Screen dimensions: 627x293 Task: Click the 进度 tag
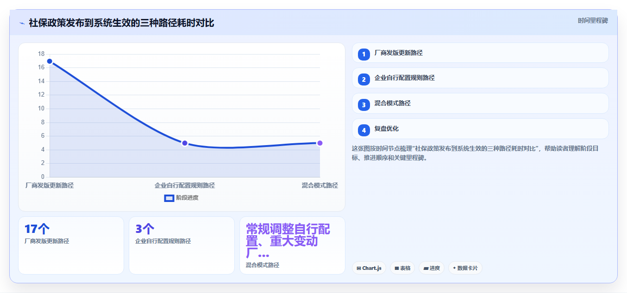click(x=432, y=268)
